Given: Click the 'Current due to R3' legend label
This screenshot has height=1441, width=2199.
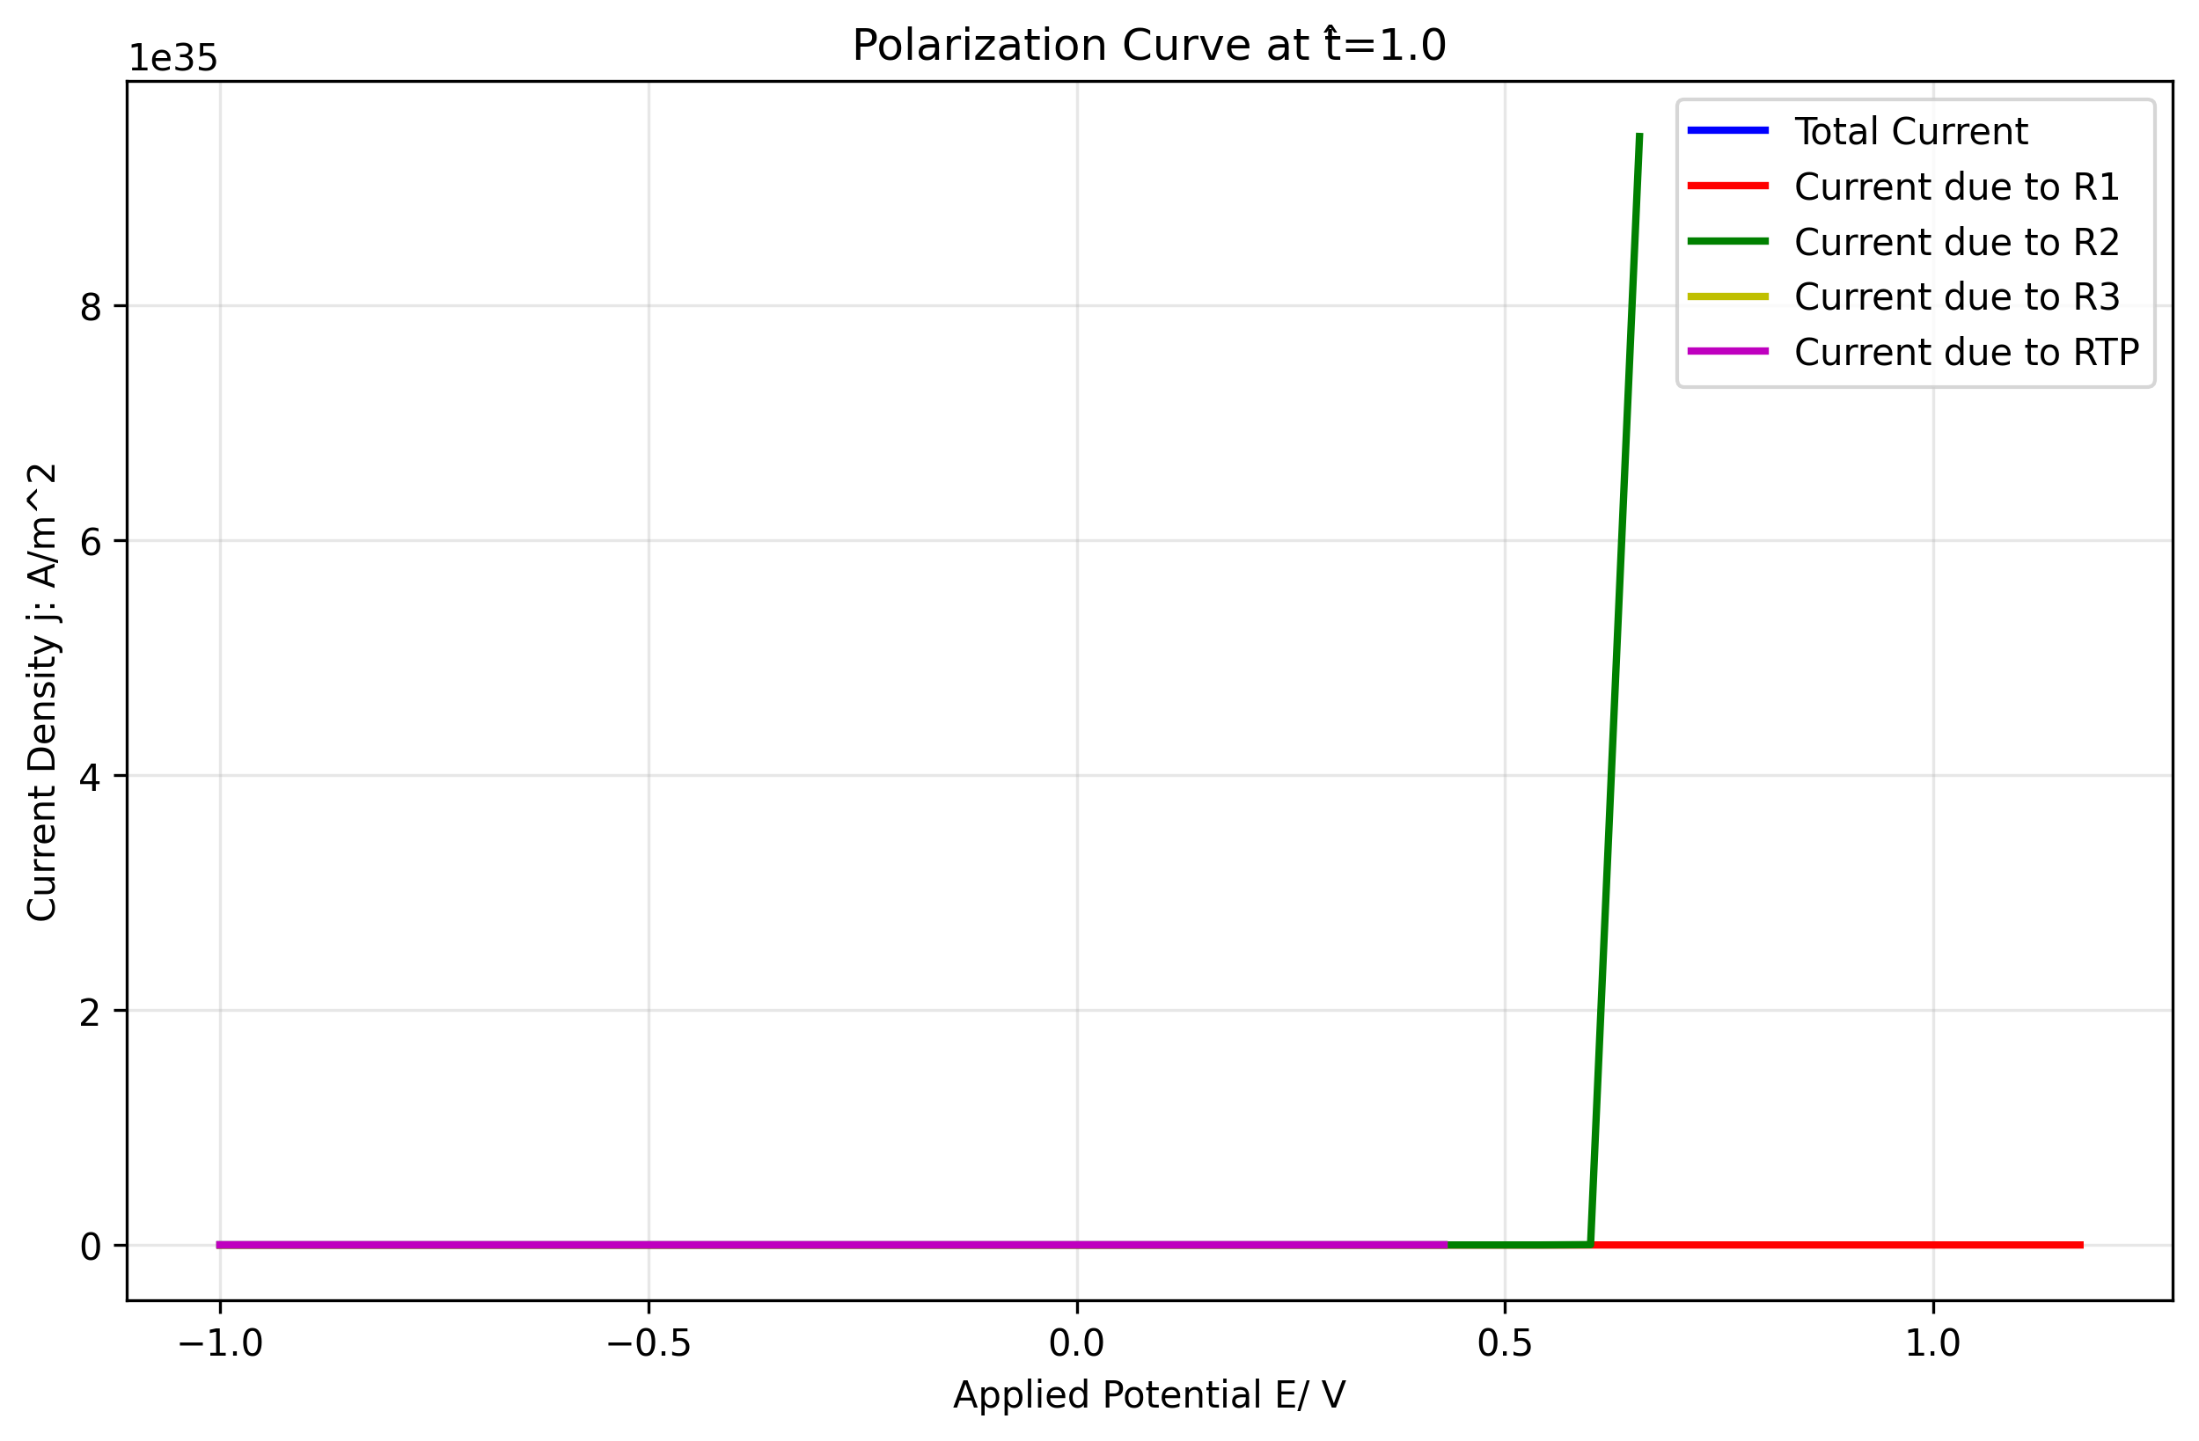Looking at the screenshot, I should (x=1956, y=296).
